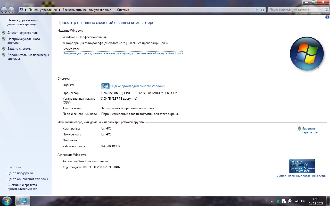Open address bar history dropdown
This screenshot has height=206, width=330.
(x=257, y=10)
